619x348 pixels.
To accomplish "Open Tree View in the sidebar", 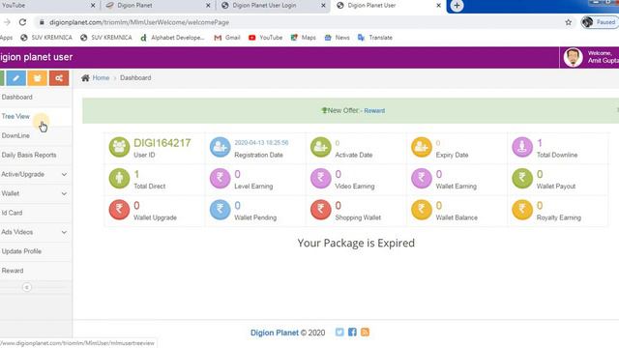I will click(15, 116).
